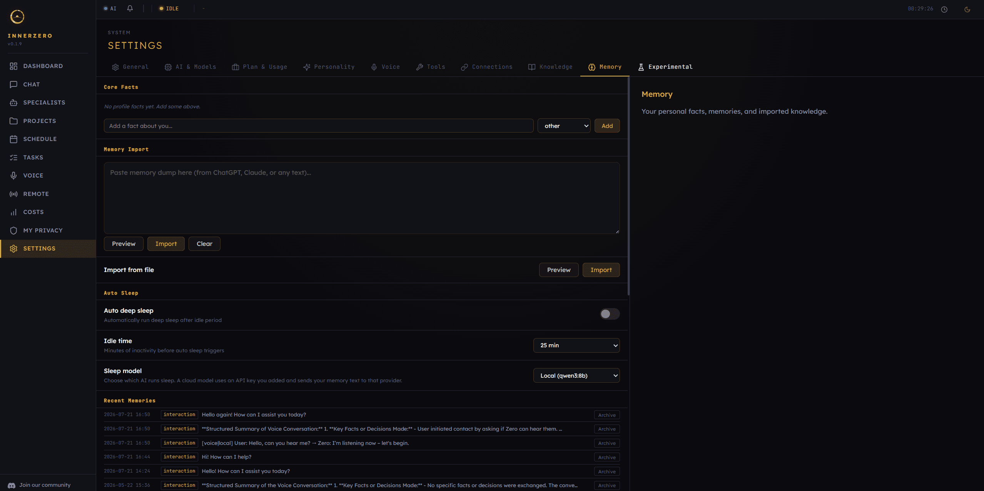This screenshot has width=984, height=491.
Task: Click Import for Import from file
Action: pyautogui.click(x=601, y=270)
